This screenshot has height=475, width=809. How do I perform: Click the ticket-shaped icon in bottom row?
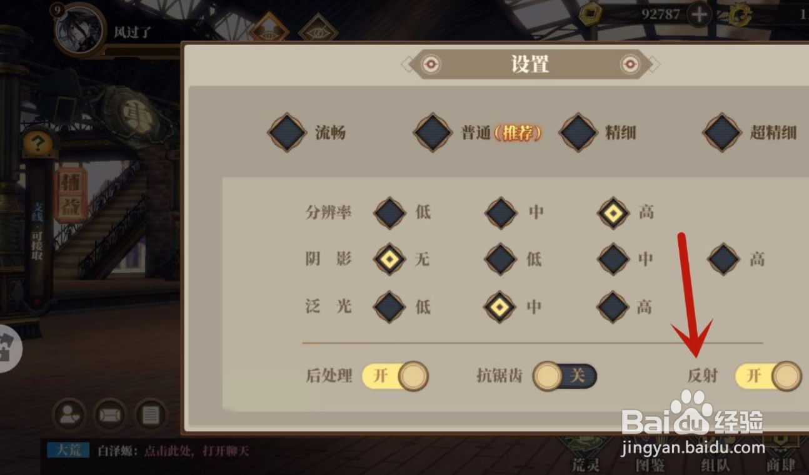tap(109, 415)
